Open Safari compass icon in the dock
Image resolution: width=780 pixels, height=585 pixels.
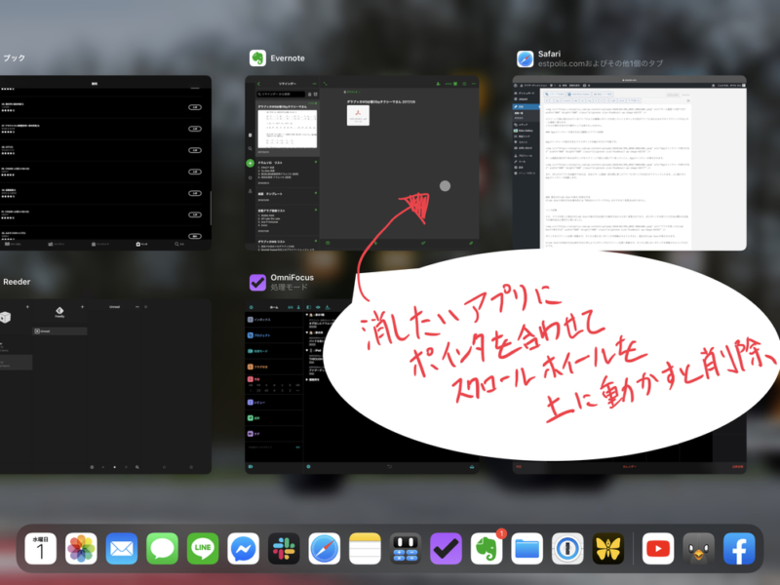pyautogui.click(x=325, y=549)
